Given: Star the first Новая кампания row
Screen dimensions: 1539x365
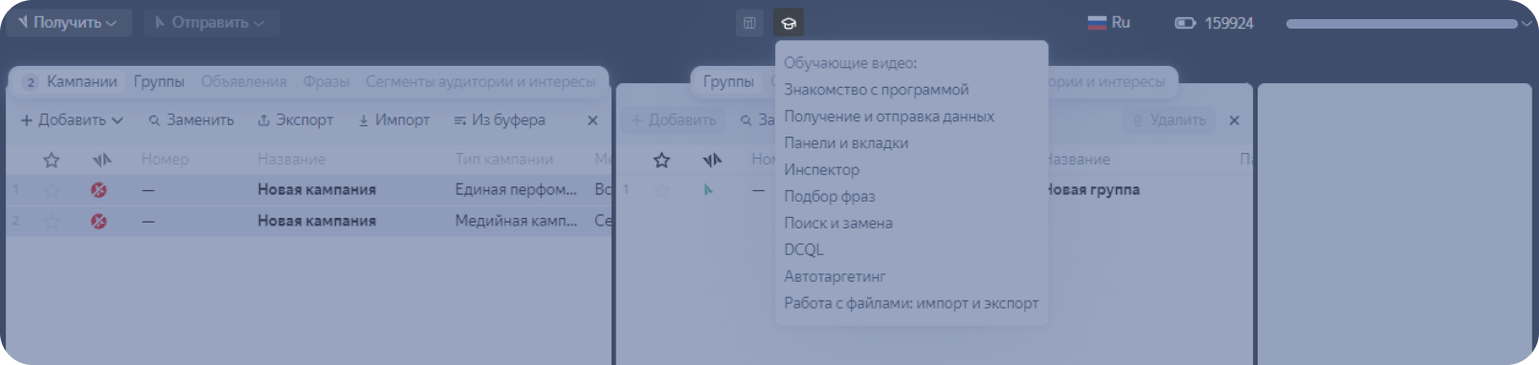Looking at the screenshot, I should point(52,190).
